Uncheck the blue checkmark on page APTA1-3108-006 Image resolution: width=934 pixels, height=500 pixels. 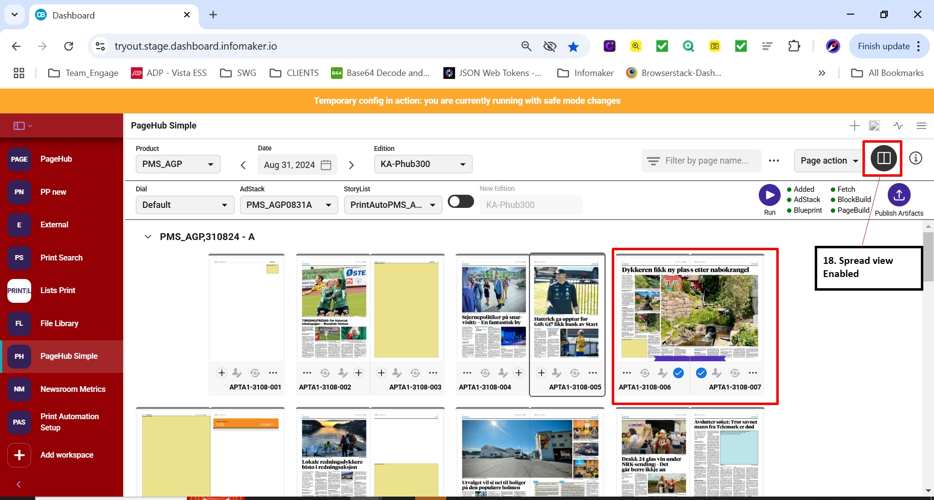tap(678, 373)
